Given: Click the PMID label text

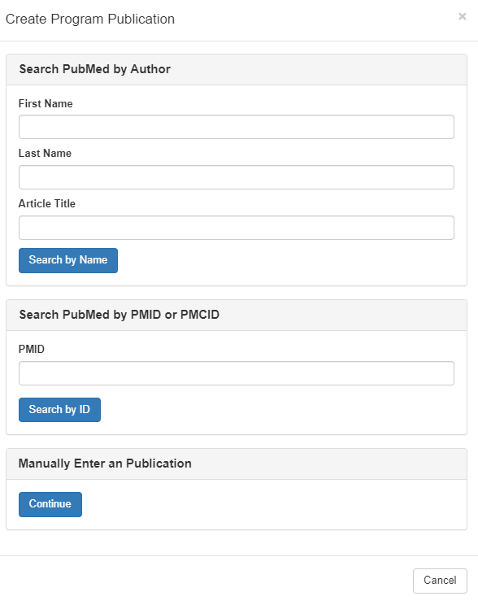Looking at the screenshot, I should [x=31, y=349].
